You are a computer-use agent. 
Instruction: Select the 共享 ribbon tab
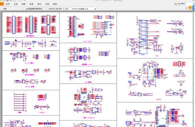tap(47, 4)
